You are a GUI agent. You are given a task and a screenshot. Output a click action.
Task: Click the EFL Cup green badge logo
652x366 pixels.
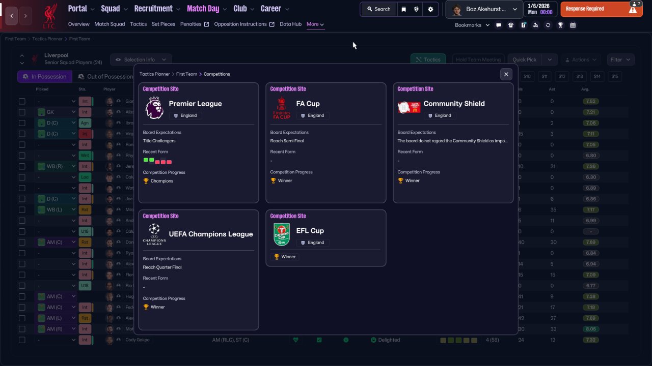(x=281, y=235)
